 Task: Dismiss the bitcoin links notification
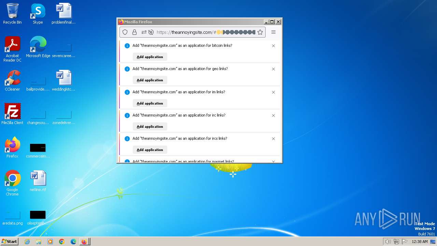[x=273, y=46]
